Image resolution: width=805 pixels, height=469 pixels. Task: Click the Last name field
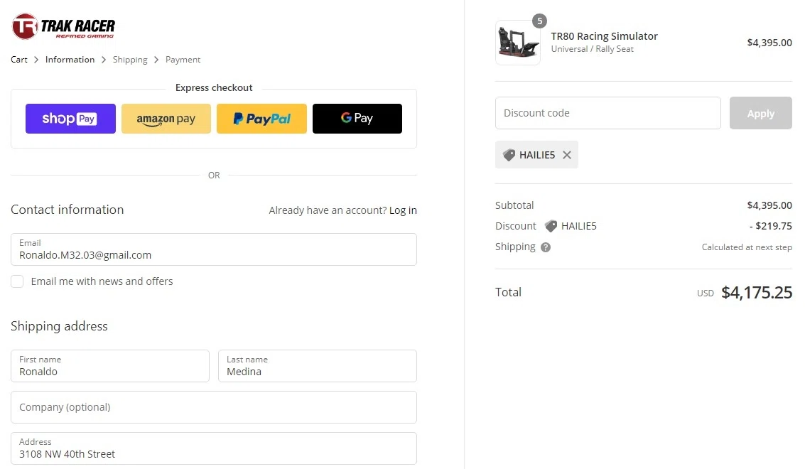(318, 366)
